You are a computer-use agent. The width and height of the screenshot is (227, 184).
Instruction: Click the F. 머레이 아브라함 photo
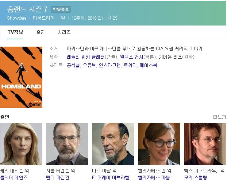click(x=113, y=144)
